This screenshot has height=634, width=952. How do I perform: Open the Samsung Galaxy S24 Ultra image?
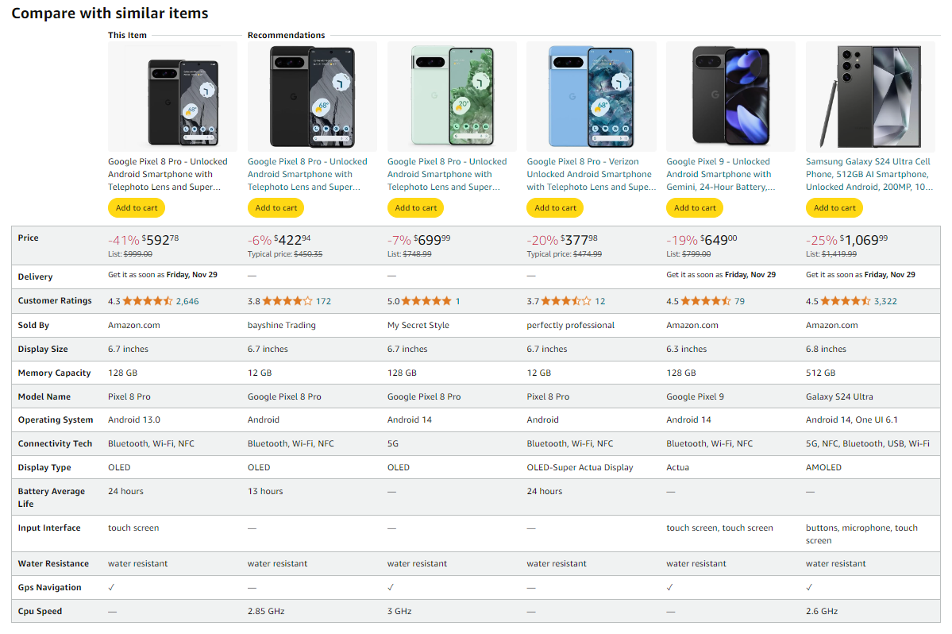[871, 97]
